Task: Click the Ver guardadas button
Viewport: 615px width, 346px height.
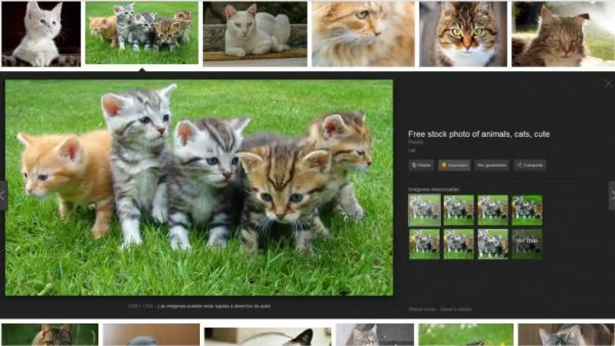Action: coord(492,165)
